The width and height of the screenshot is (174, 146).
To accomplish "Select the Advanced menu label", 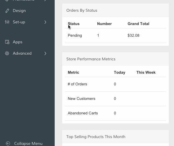I will click(22, 53).
